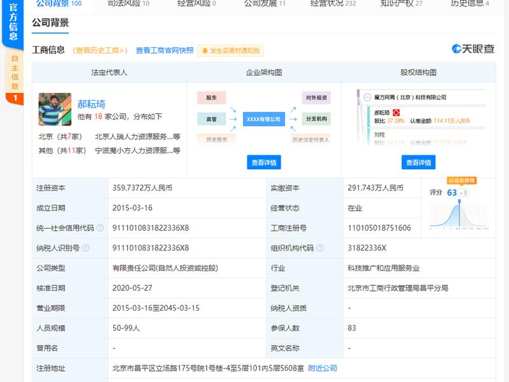Click the red badge icon beside 郝耘琦 shareholder
The width and height of the screenshot is (509, 382).
(396, 113)
